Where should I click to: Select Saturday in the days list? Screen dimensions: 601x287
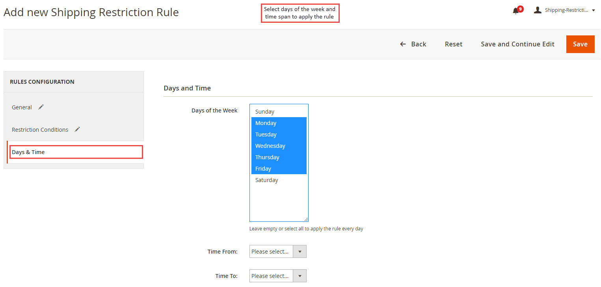(279, 180)
